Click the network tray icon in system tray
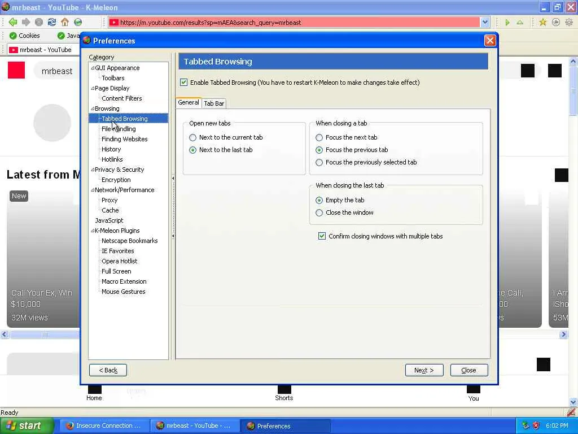 [526, 426]
